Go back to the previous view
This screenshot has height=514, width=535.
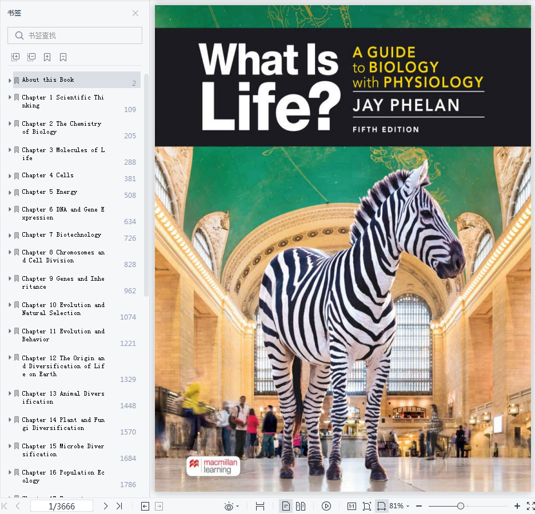point(145,506)
